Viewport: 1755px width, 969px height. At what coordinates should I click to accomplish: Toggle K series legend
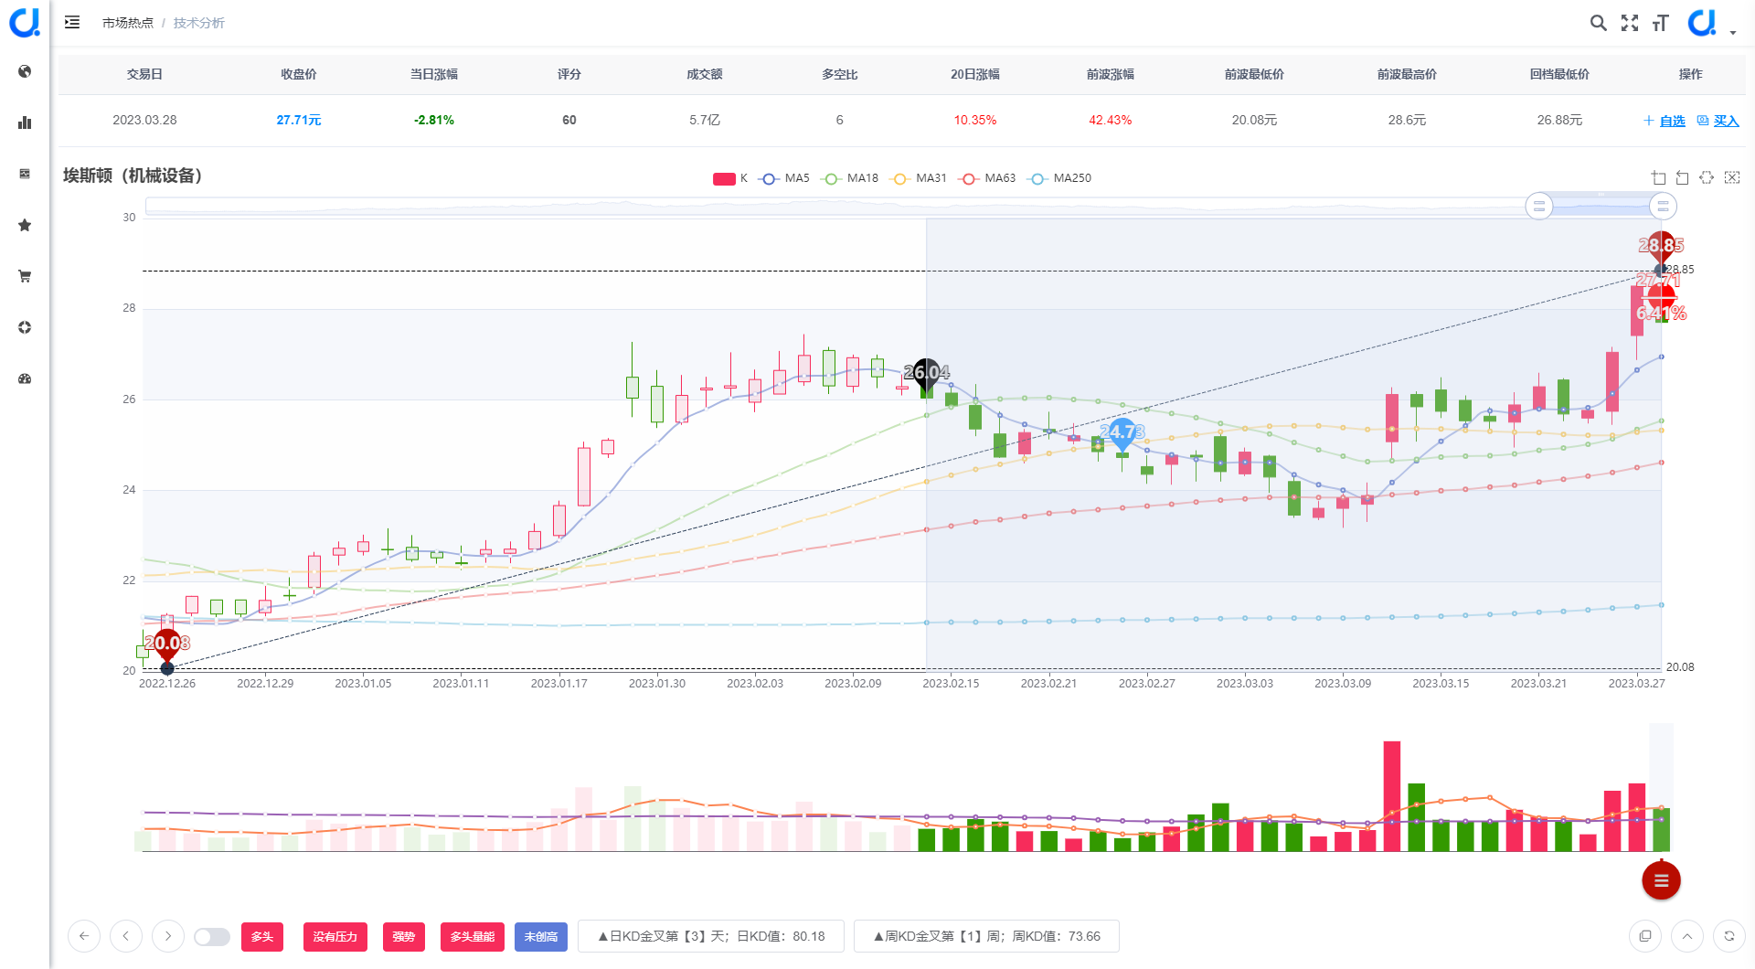pyautogui.click(x=730, y=178)
